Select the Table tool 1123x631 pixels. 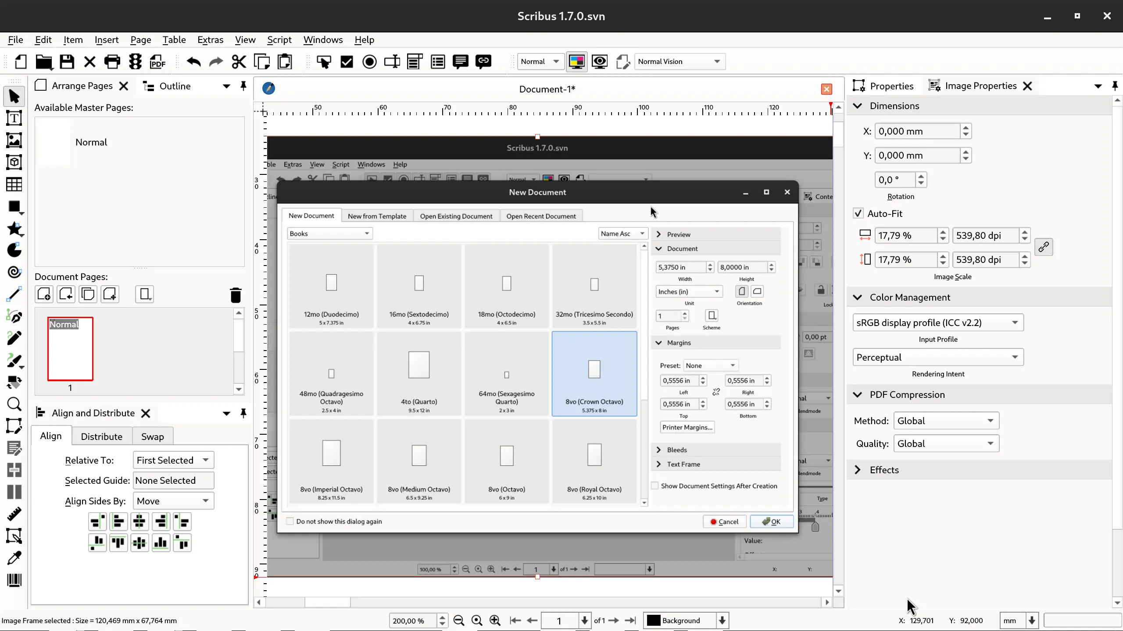14,184
